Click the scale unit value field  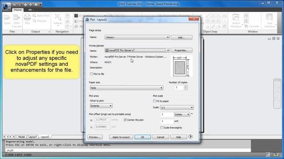tap(167, 121)
